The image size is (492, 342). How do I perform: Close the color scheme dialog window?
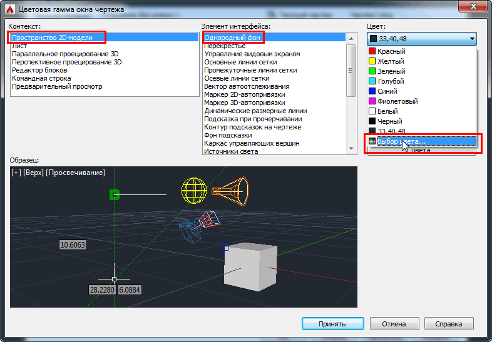point(473,6)
